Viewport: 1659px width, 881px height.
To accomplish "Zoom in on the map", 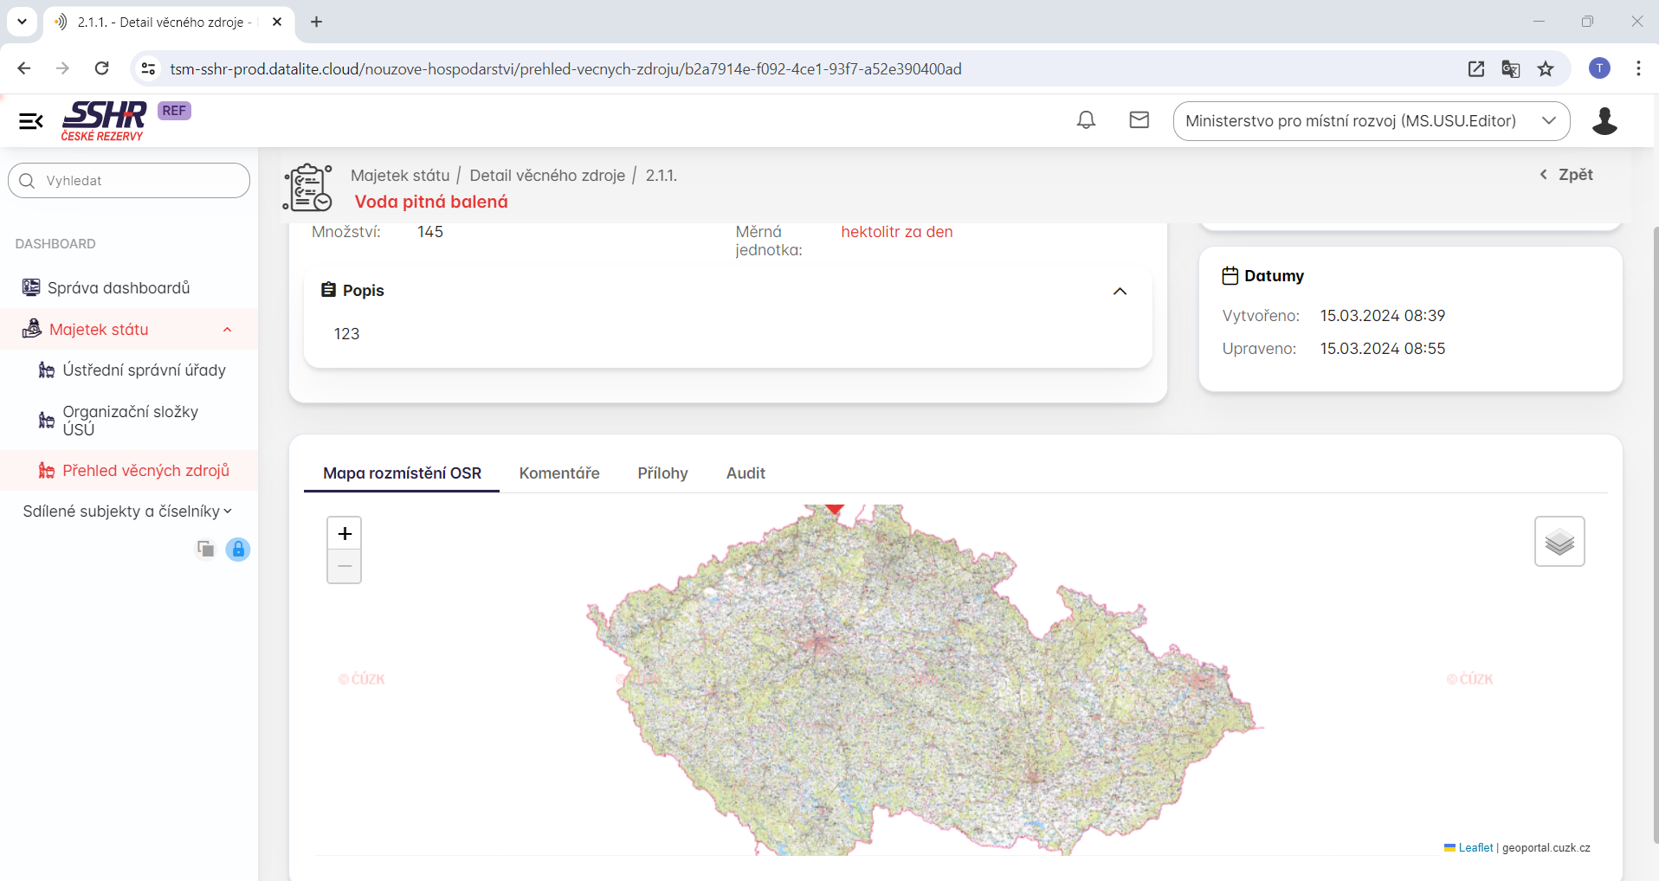I will [345, 533].
